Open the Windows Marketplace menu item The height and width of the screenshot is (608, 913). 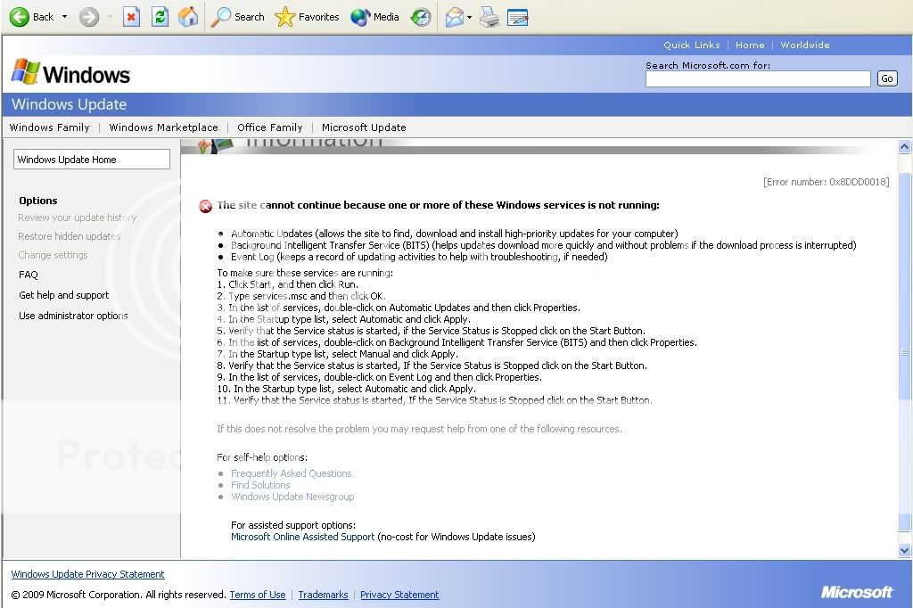tap(164, 127)
